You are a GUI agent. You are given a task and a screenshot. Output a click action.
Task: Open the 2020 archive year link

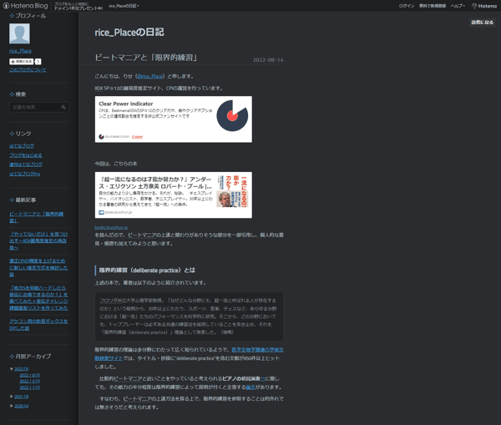click(x=22, y=406)
